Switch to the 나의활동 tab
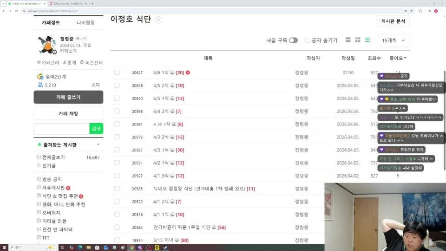 click(x=85, y=22)
